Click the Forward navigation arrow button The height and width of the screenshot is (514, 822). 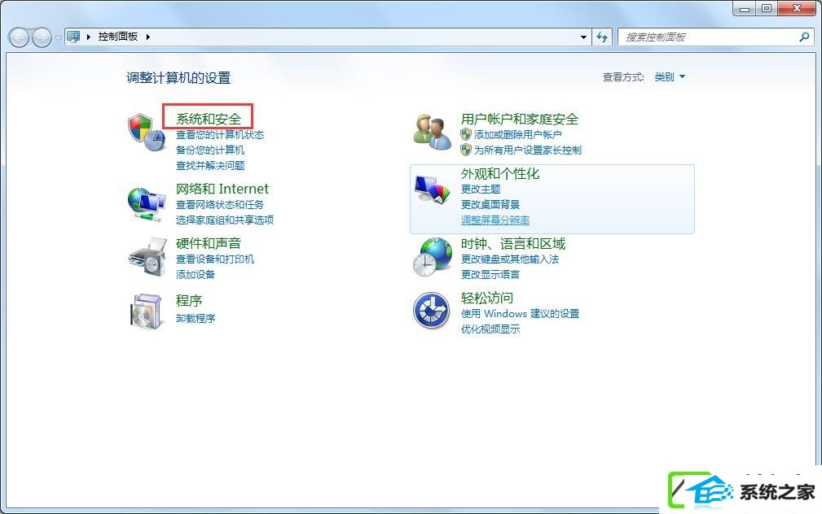click(42, 37)
